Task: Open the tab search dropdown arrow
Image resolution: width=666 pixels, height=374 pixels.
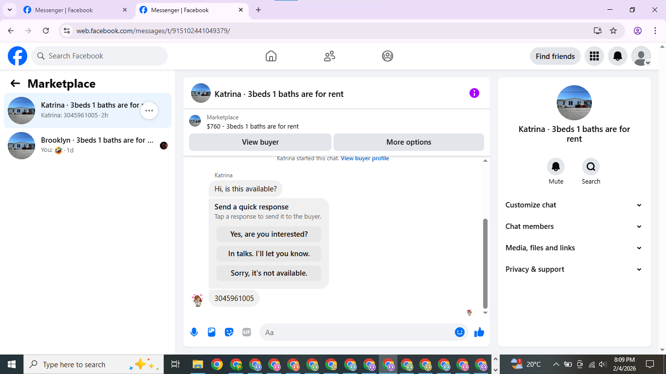Action: 9,10
